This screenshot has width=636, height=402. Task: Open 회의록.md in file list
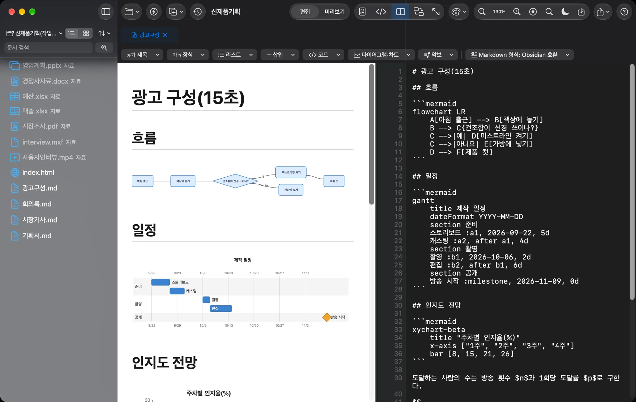click(37, 204)
